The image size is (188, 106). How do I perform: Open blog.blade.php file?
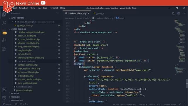pyautogui.click(x=25, y=50)
